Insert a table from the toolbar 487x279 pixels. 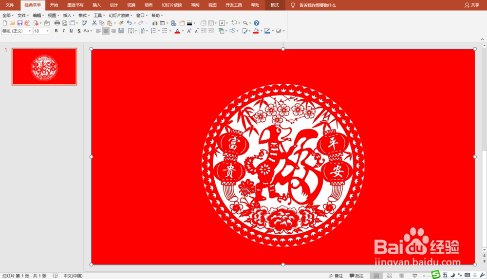coord(162,23)
